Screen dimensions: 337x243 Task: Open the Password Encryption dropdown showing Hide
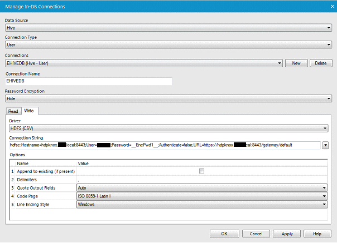[168, 98]
